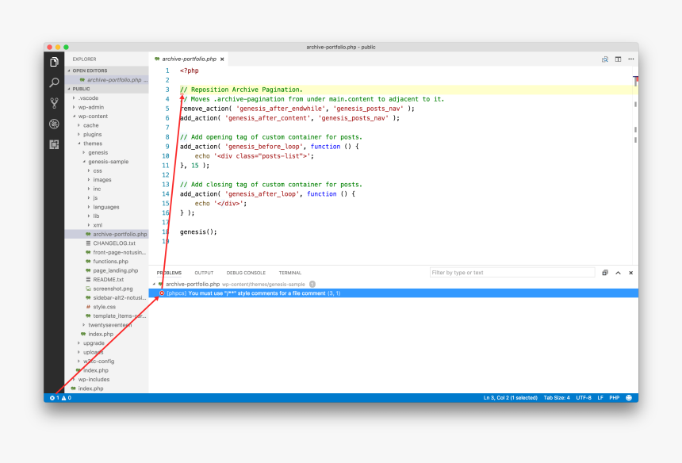Click Ln 3, Col 2 status bar entry
682x463 pixels.
[x=510, y=398]
